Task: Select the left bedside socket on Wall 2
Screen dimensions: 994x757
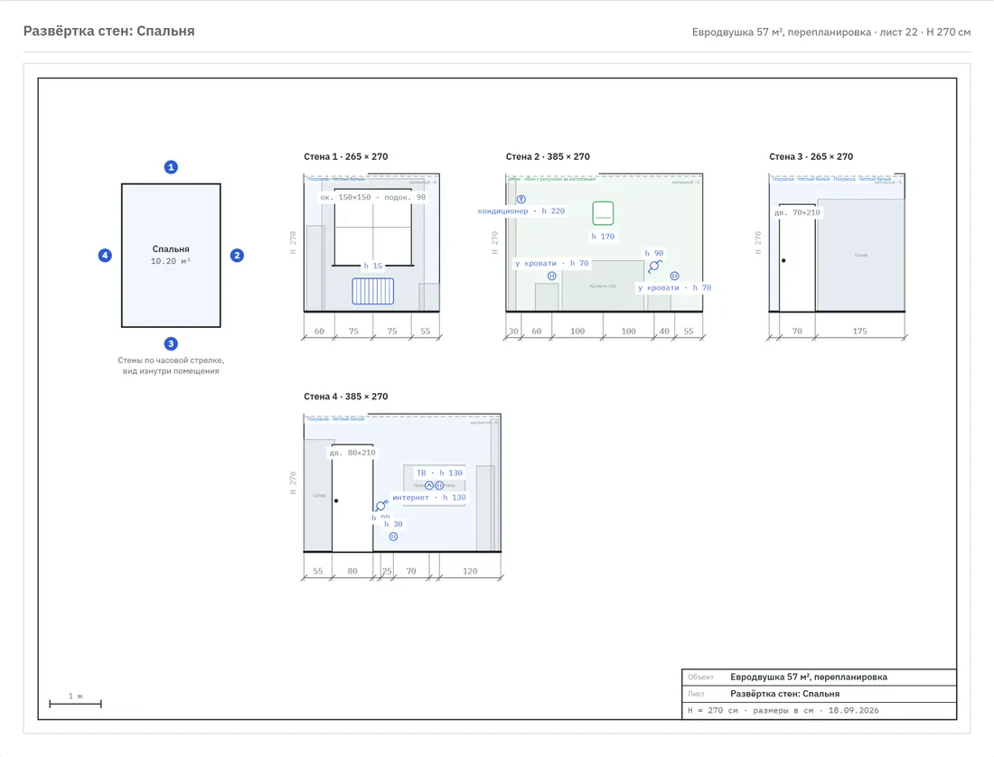Action: click(551, 276)
